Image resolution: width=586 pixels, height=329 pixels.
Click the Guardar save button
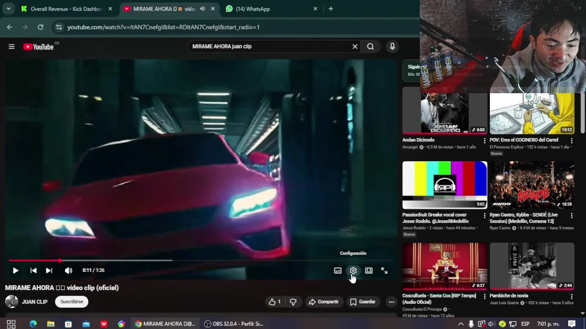point(363,302)
